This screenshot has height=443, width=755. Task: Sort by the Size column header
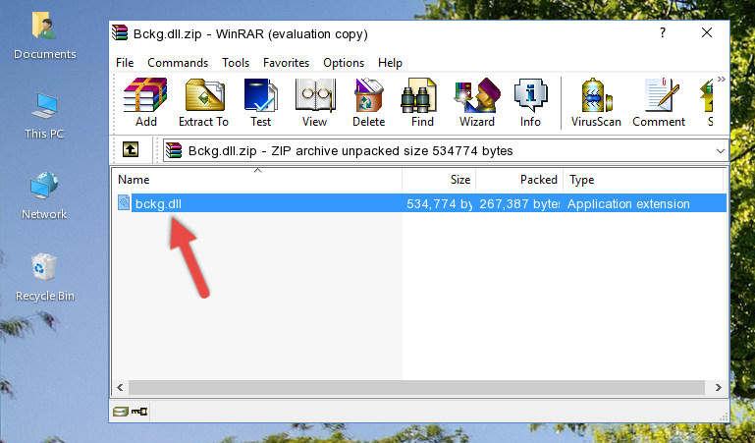click(439, 180)
